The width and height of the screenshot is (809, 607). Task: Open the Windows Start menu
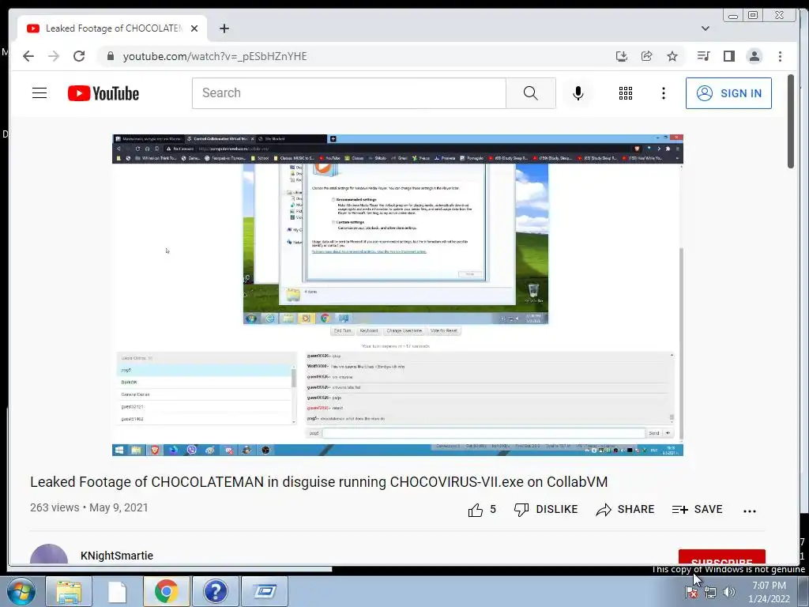coord(21,591)
